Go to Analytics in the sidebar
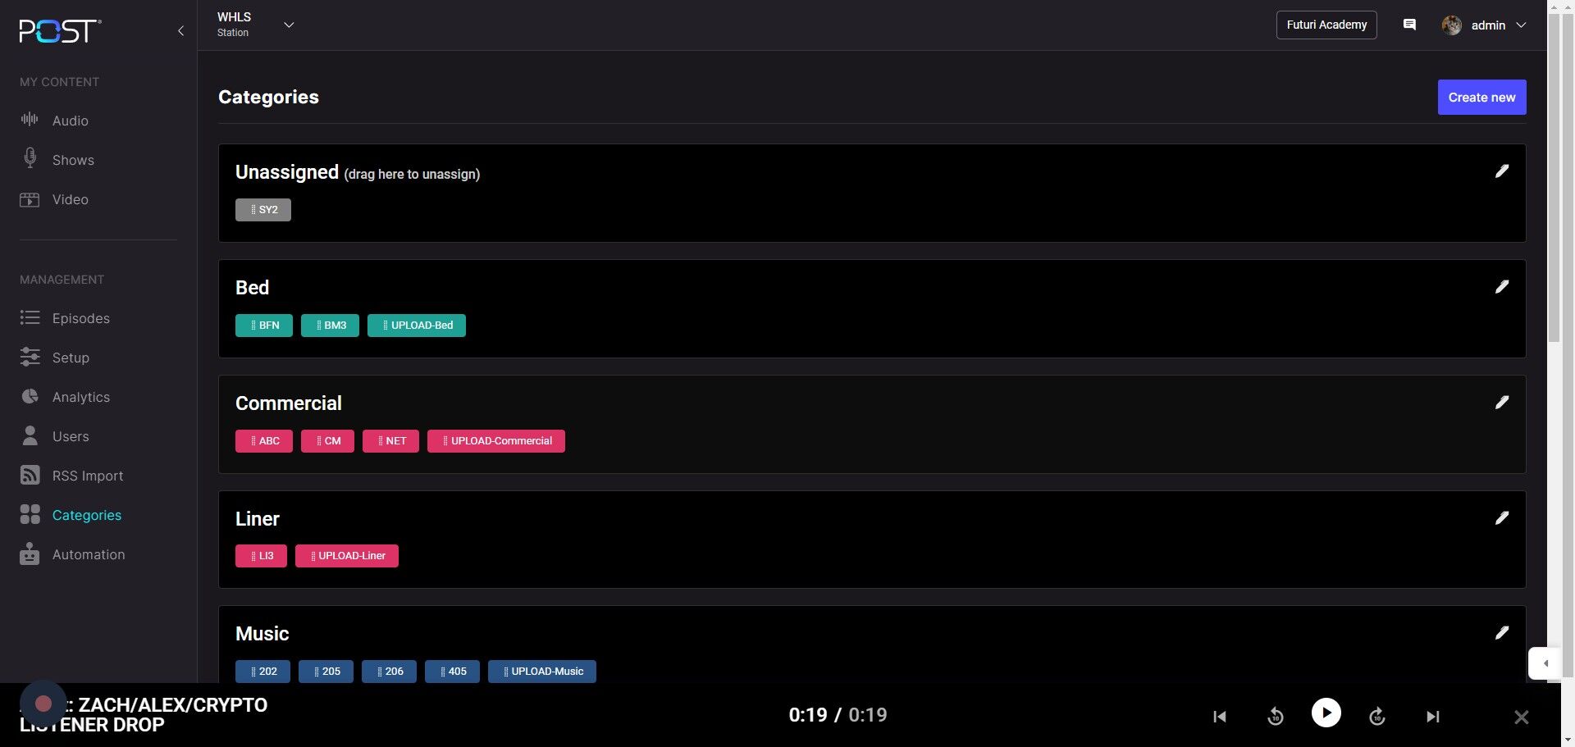The height and width of the screenshot is (747, 1575). tap(80, 397)
